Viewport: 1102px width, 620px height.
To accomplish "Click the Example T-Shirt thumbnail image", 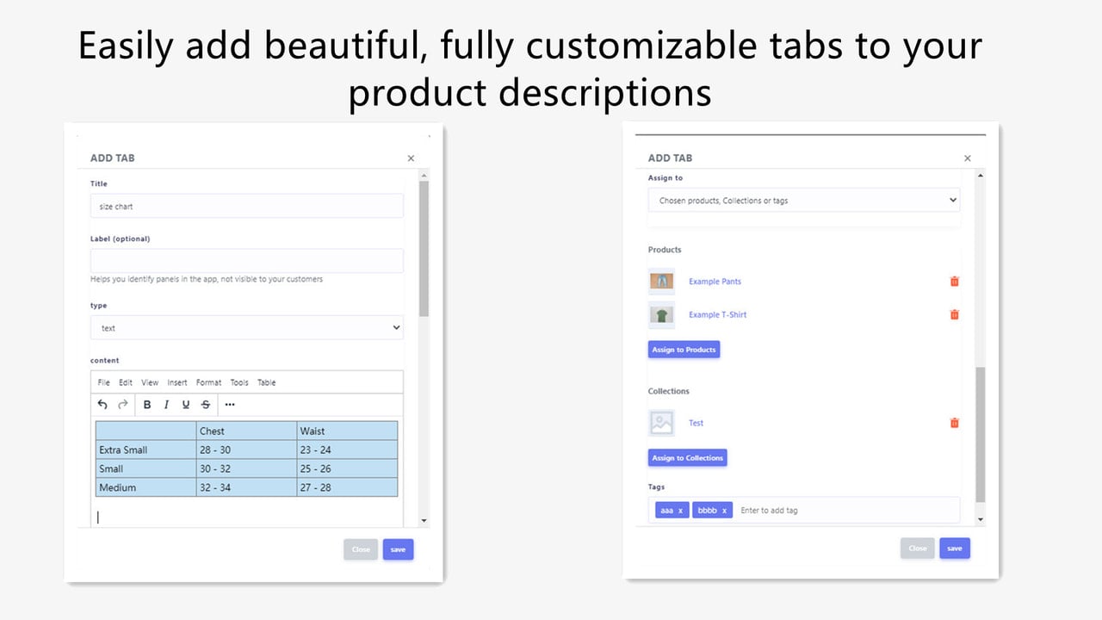I will click(661, 315).
